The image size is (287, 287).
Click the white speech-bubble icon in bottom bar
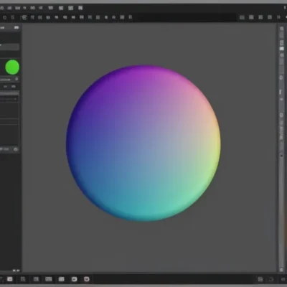(x=74, y=279)
